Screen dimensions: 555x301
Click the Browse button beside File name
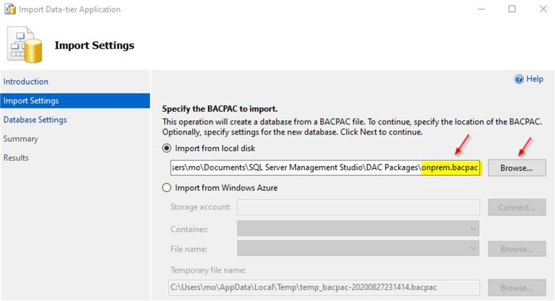(x=517, y=249)
